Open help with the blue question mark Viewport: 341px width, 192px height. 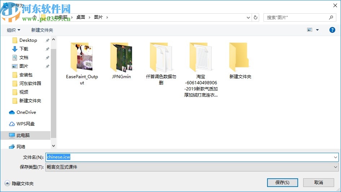[x=332, y=30]
